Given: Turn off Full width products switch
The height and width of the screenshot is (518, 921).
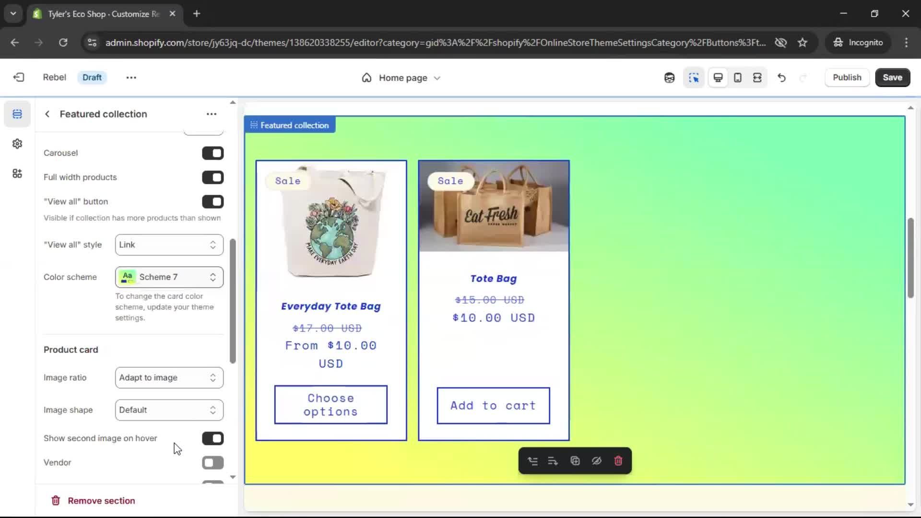Looking at the screenshot, I should coord(213,177).
